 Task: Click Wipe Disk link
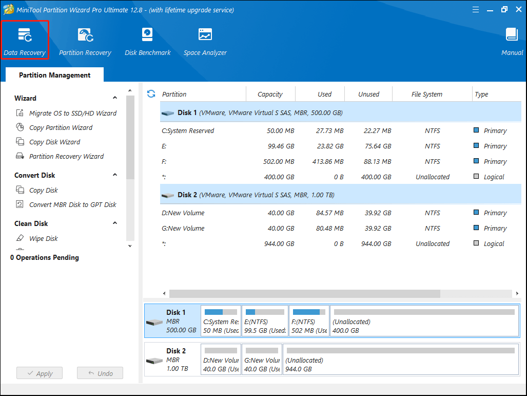click(x=43, y=238)
